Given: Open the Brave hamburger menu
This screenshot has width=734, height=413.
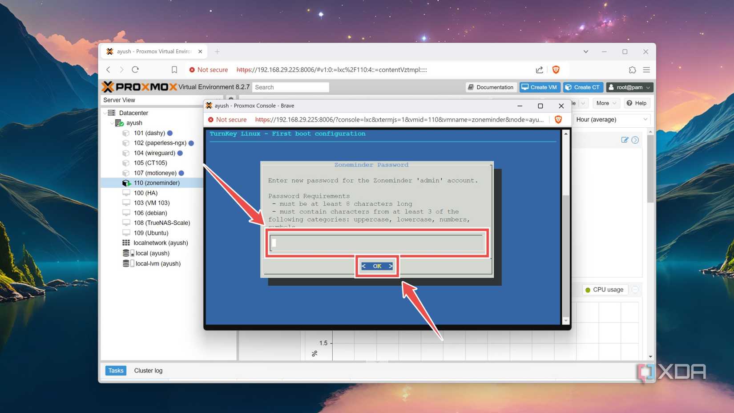Looking at the screenshot, I should pos(646,69).
